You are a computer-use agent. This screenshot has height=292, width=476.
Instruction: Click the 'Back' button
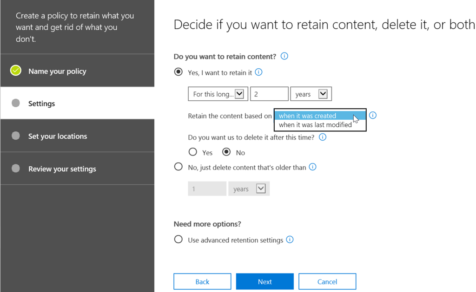(202, 281)
